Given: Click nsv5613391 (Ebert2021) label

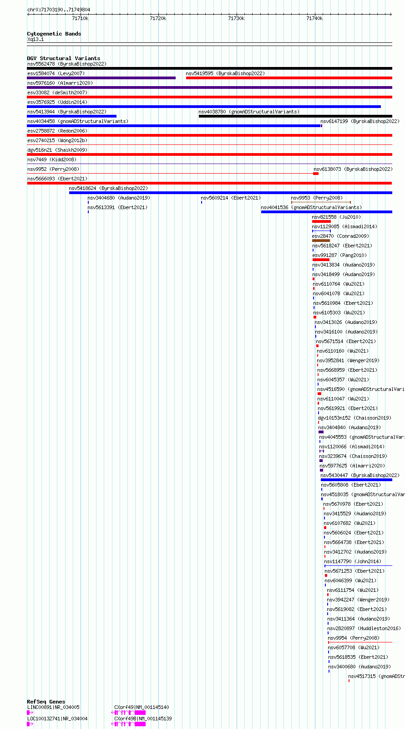Looking at the screenshot, I should coord(117,207).
